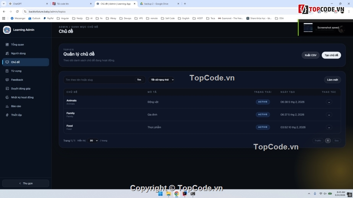Viewport: 353px width, 198px height.
Task: Click the Tìm search button
Action: 139,80
